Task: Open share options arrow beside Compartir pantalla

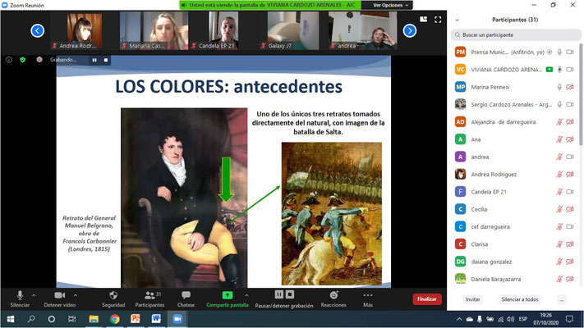Action: (x=246, y=295)
